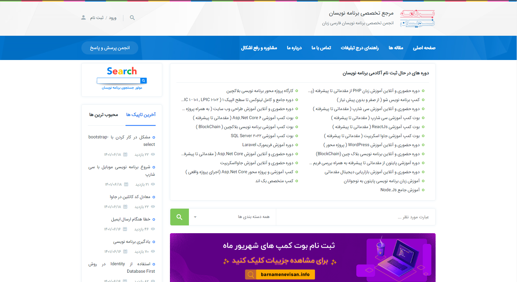Click calendar icon under خطا هنگام ارسال ایمیل

click(125, 229)
